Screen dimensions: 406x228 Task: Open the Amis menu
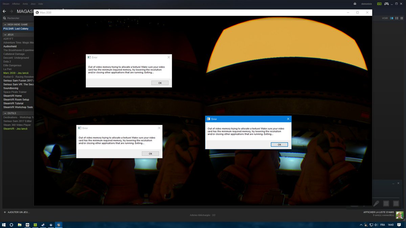[x=25, y=4]
